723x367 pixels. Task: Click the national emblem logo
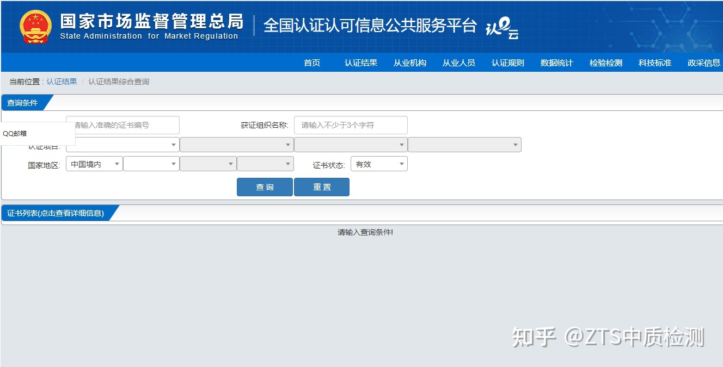[36, 27]
